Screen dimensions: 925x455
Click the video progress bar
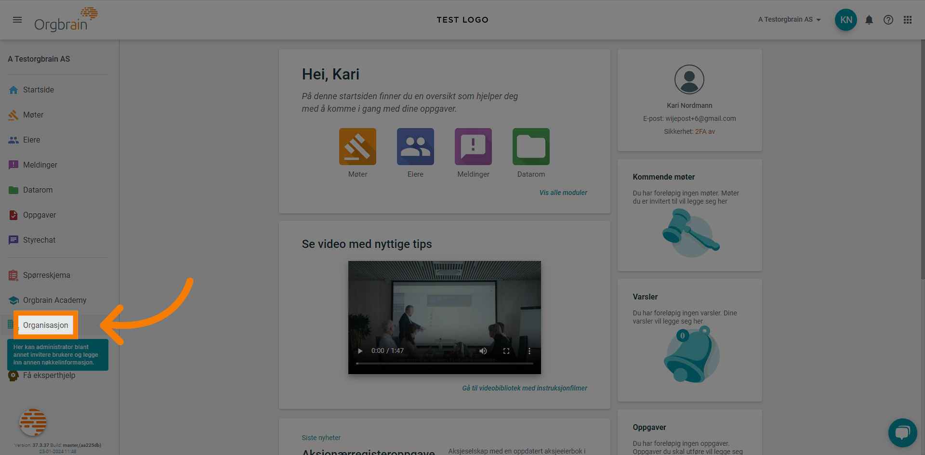[x=445, y=364]
